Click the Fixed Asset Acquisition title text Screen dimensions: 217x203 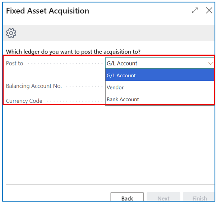click(x=47, y=11)
